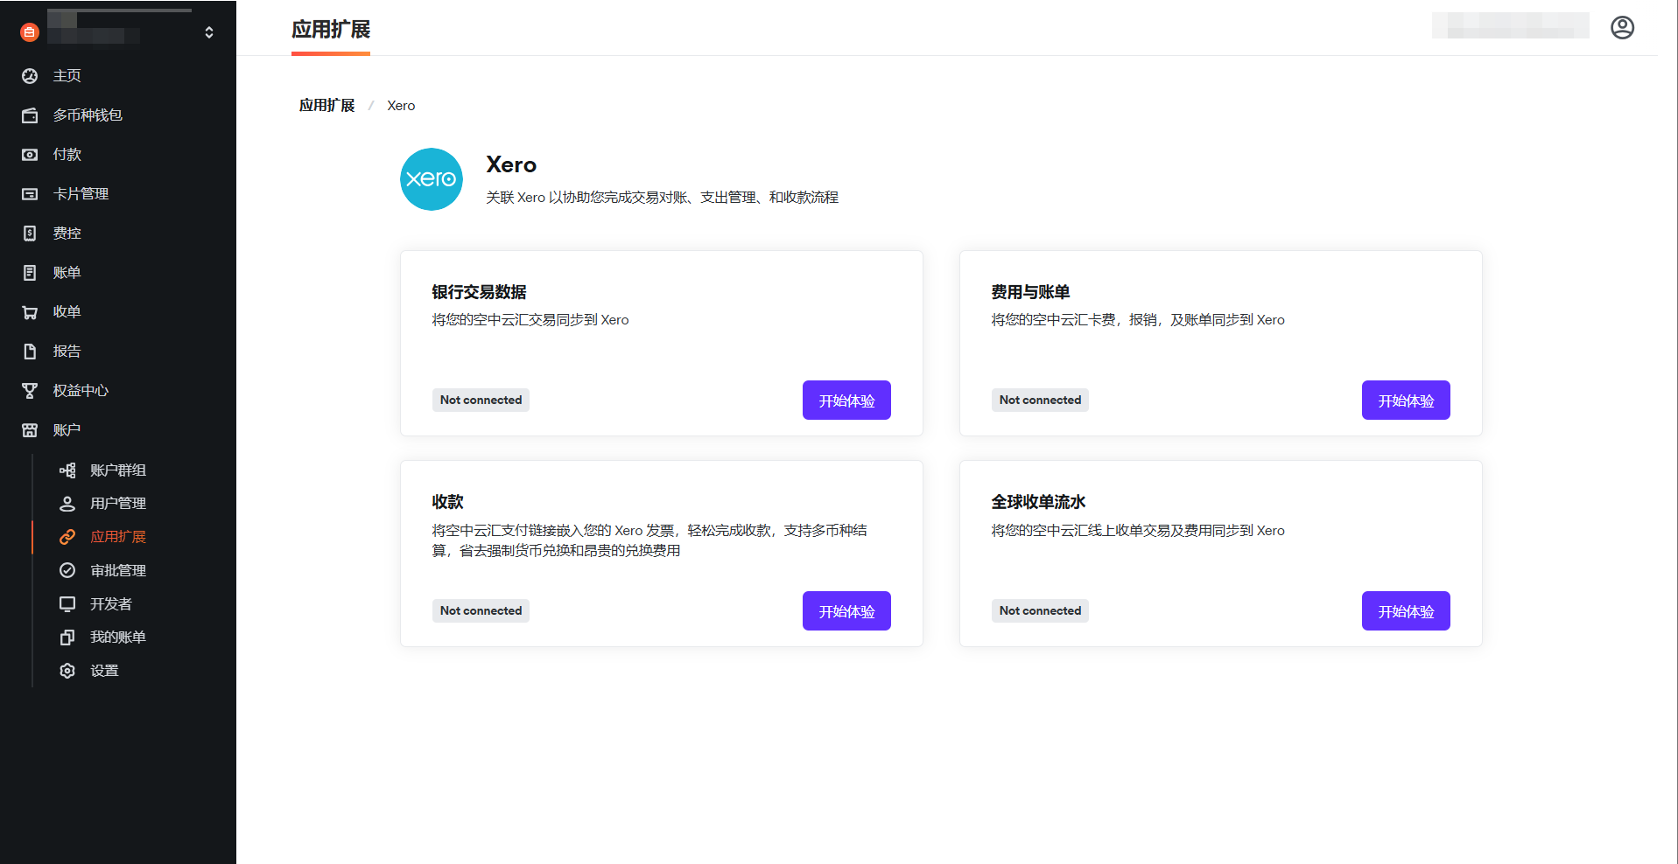Collapse the 账户 sidebar section
Image resolution: width=1678 pixels, height=864 pixels.
click(x=67, y=430)
